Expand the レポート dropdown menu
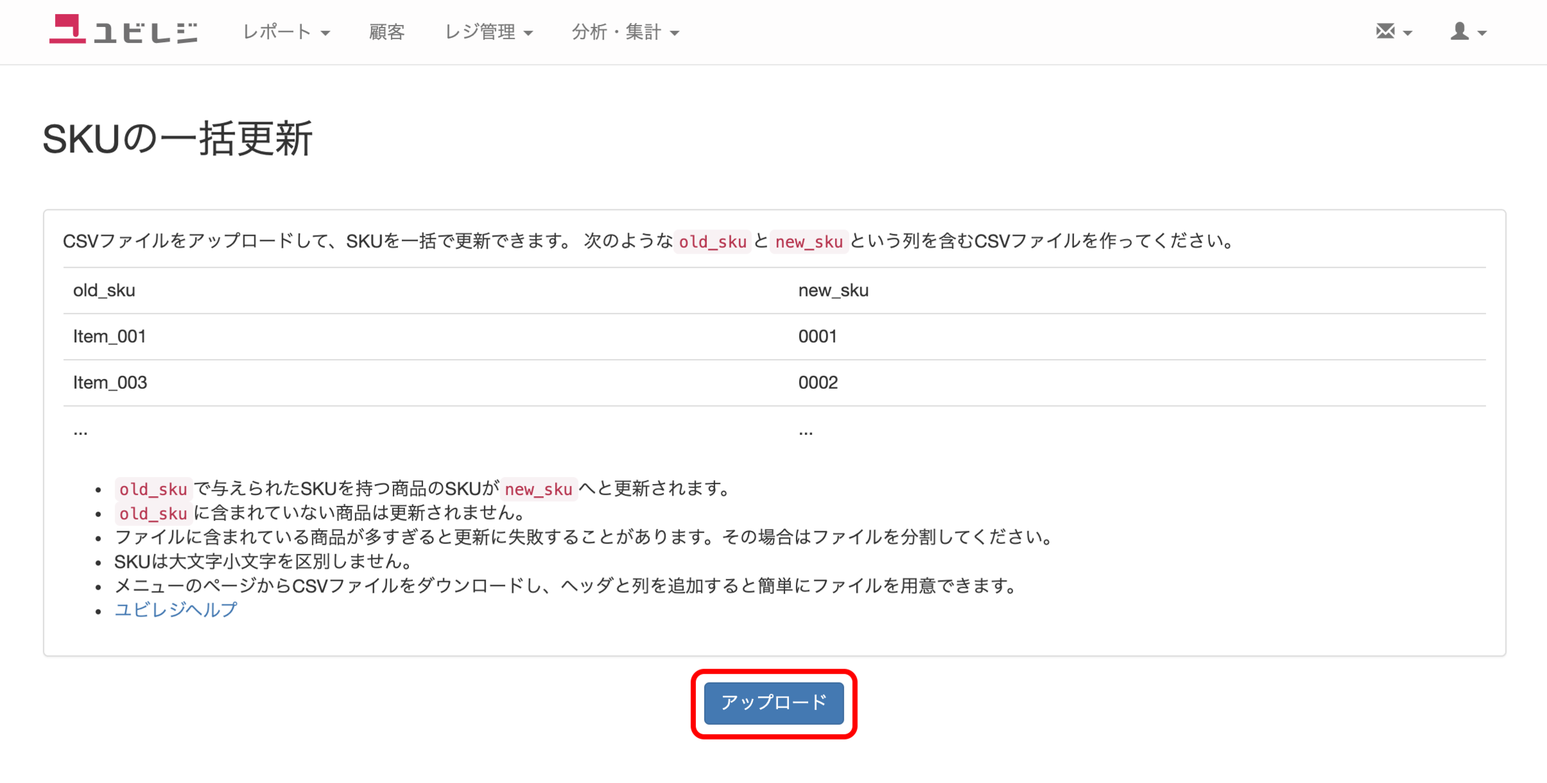Image resolution: width=1547 pixels, height=783 pixels. [x=286, y=32]
